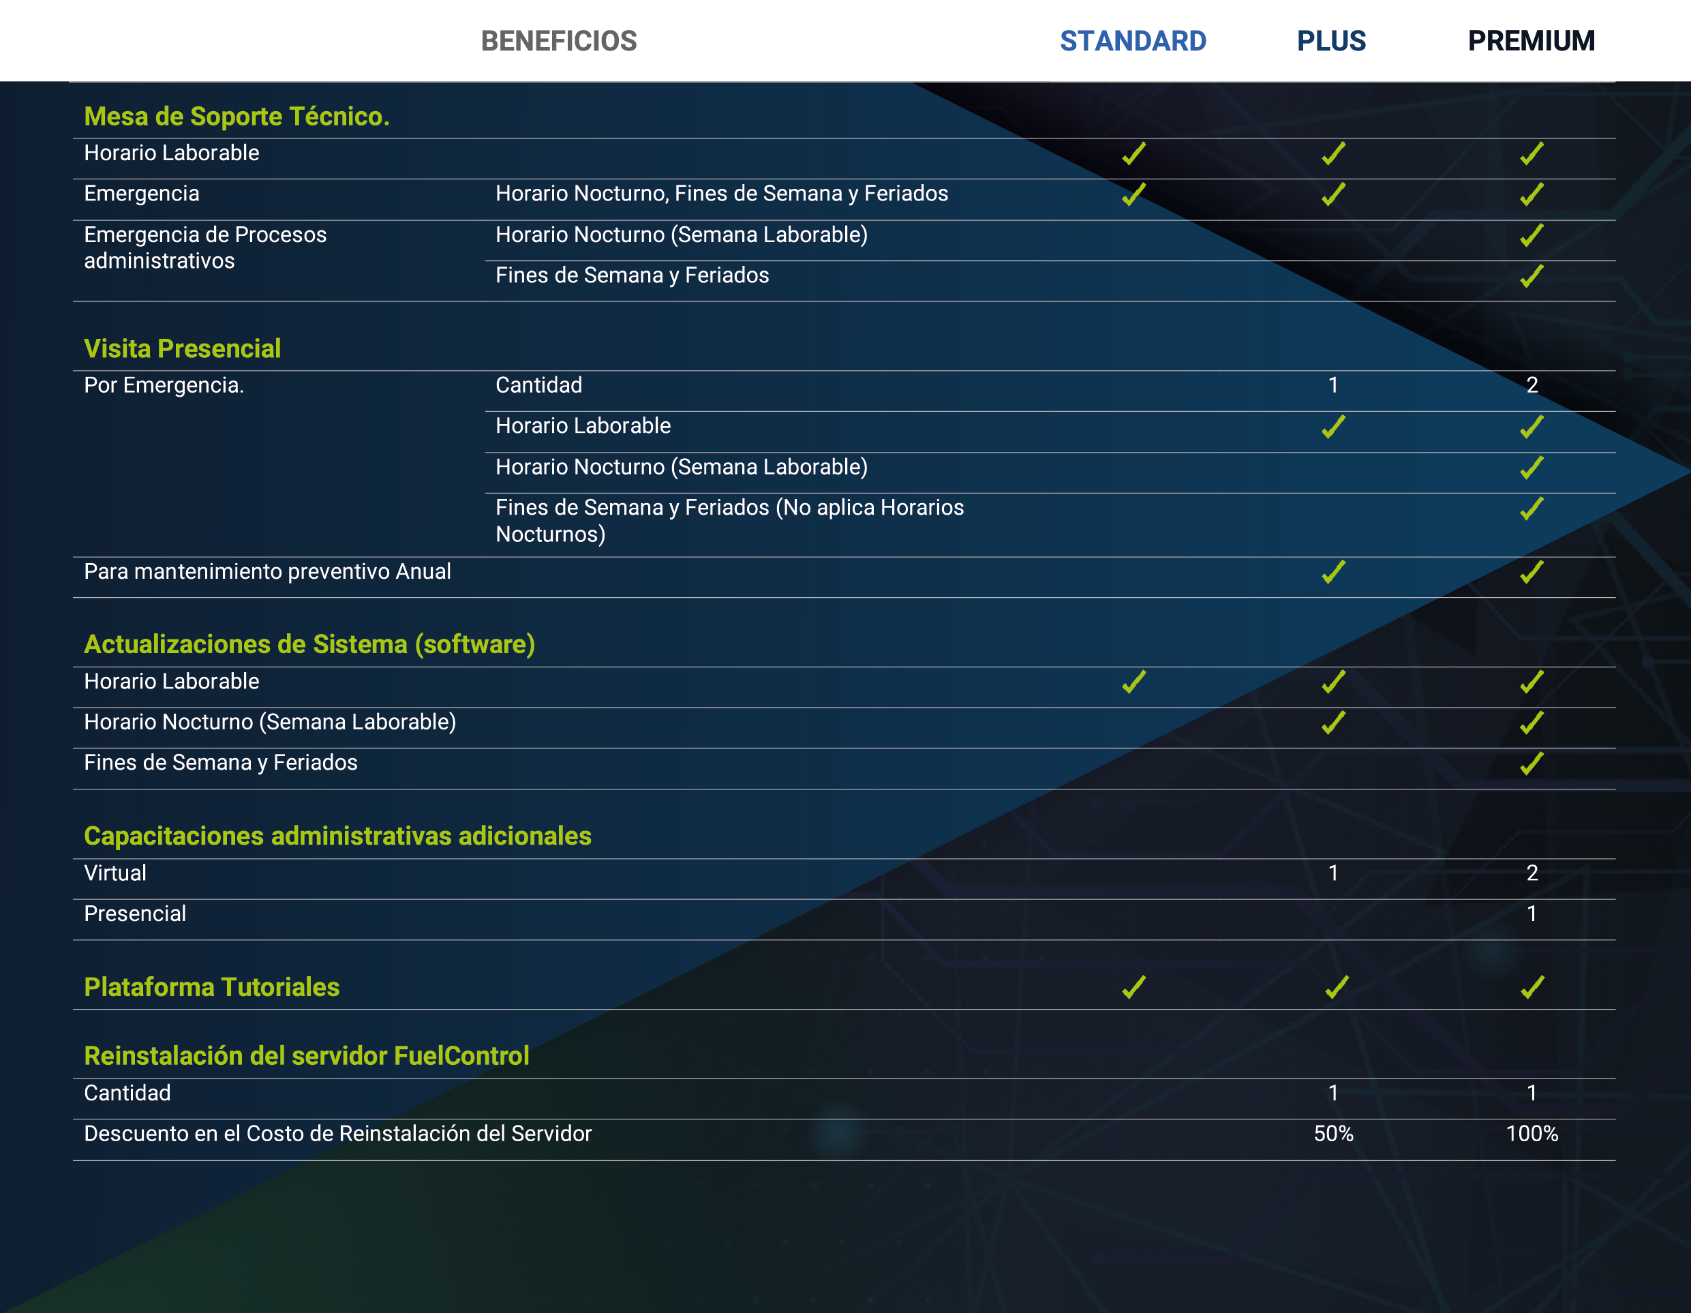Screen dimensions: 1691x1313
Task: Click the 50% discount value under Plus
Action: [1332, 1133]
